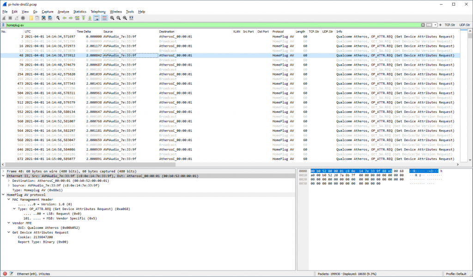
Task: Select Report Type: Binary (0x00) line
Action: (x=43, y=242)
